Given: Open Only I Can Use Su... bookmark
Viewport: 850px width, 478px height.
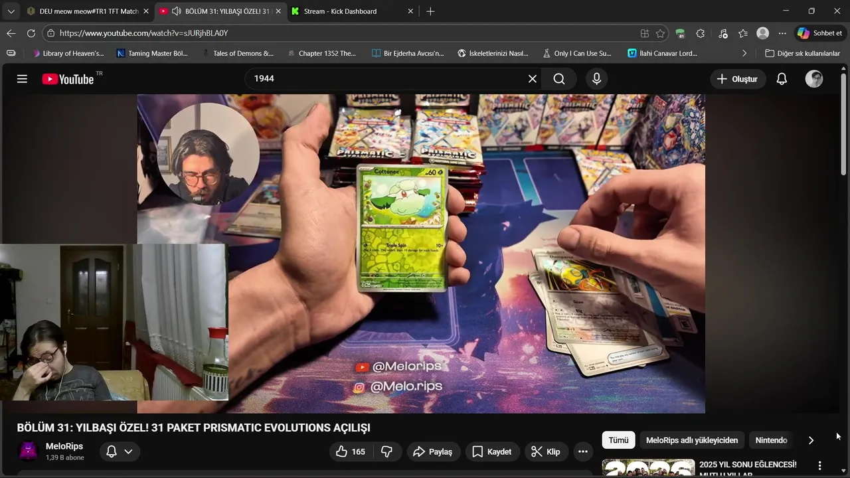Looking at the screenshot, I should click(x=577, y=53).
